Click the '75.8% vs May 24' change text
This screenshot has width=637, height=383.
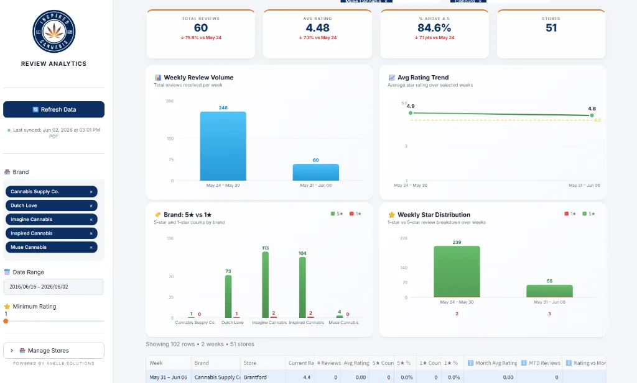tap(201, 38)
